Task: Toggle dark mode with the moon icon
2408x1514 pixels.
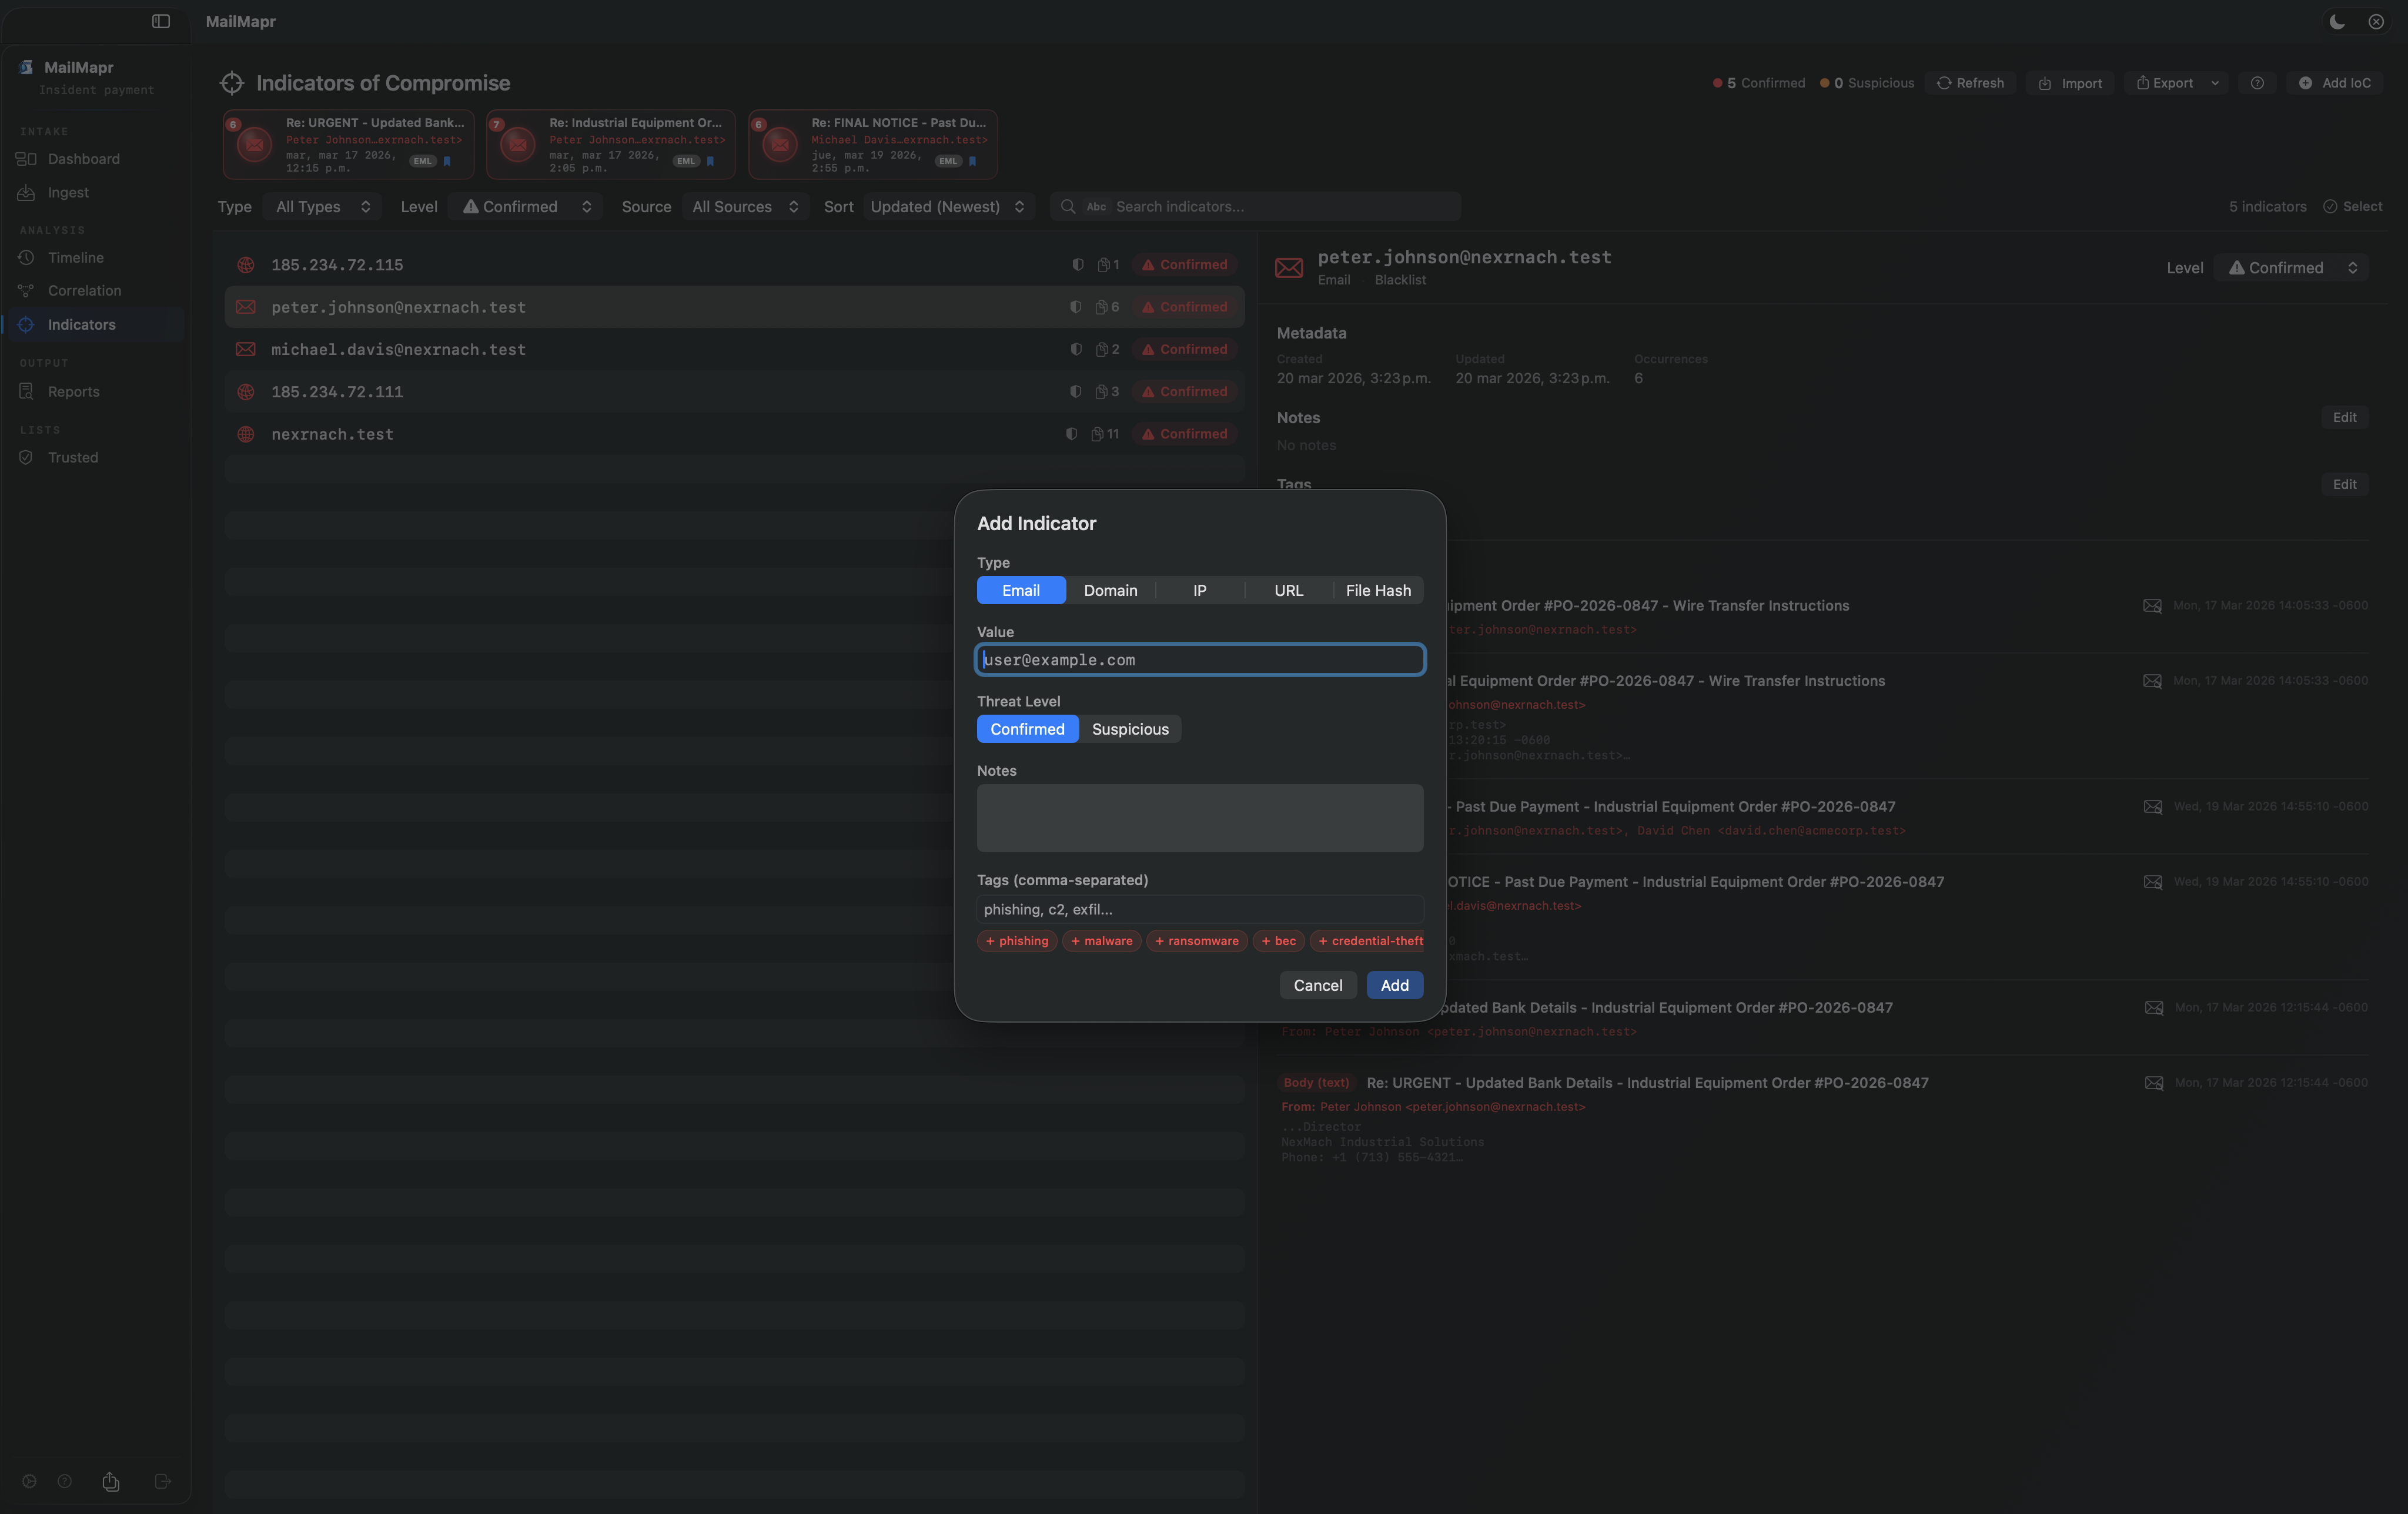Action: (x=2336, y=21)
